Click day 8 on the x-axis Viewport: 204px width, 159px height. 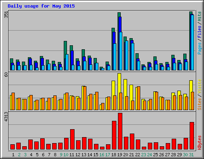coord(55,155)
